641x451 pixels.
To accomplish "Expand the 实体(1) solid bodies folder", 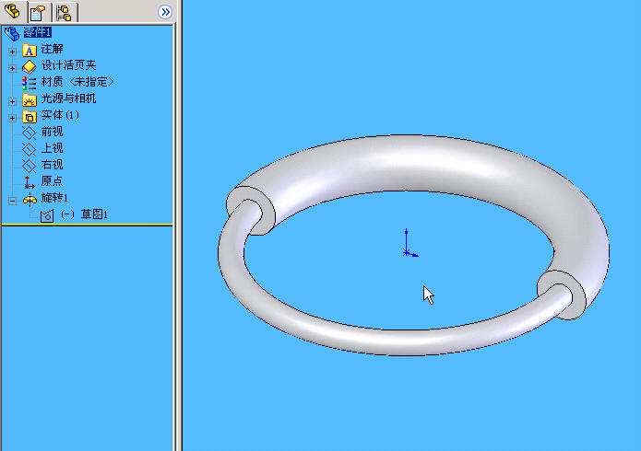I will [12, 118].
